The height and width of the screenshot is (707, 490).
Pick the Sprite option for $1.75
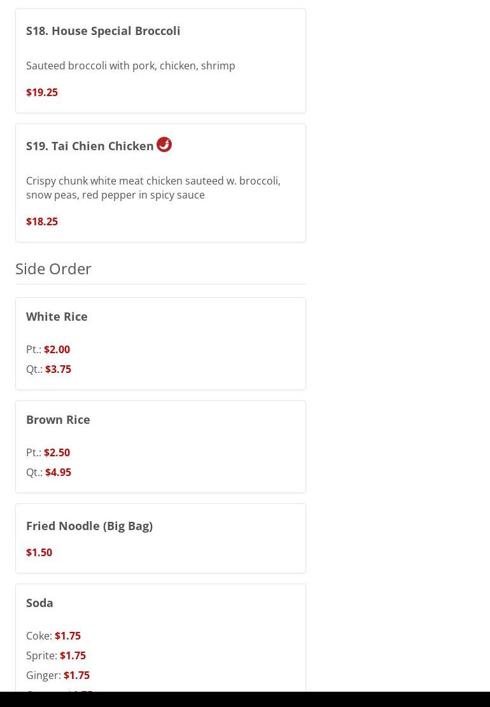tap(56, 655)
